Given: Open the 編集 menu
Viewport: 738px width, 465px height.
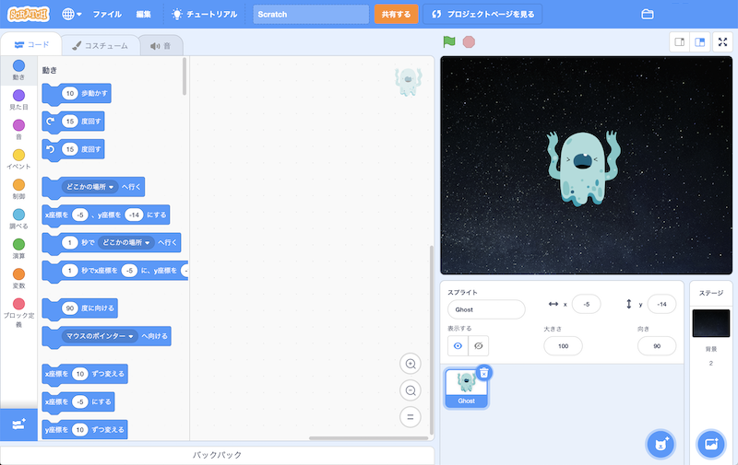Looking at the screenshot, I should [144, 14].
